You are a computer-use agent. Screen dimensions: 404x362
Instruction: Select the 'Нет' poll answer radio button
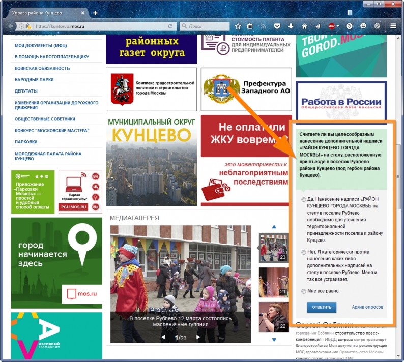303,252
